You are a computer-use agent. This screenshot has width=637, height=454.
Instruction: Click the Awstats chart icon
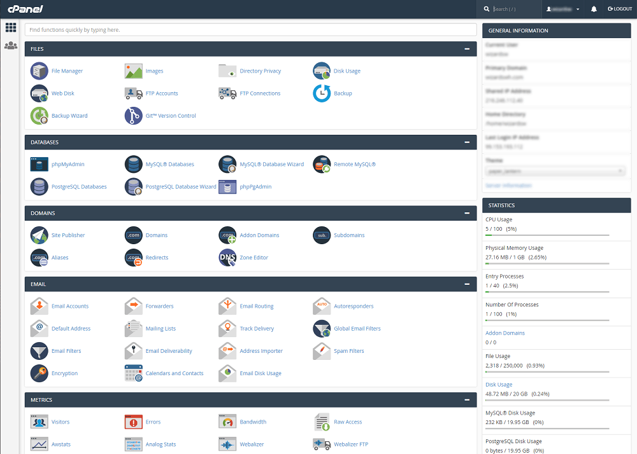39,444
